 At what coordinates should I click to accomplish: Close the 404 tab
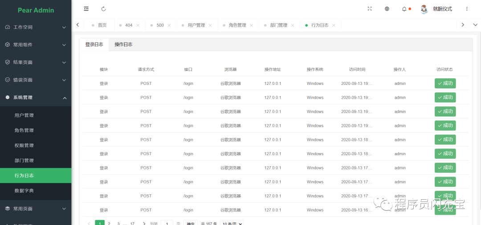coord(138,25)
